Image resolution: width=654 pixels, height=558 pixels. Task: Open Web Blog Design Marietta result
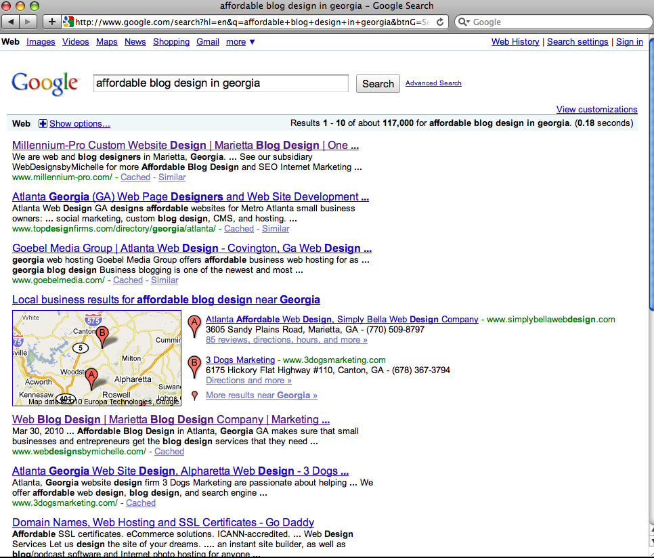[171, 419]
